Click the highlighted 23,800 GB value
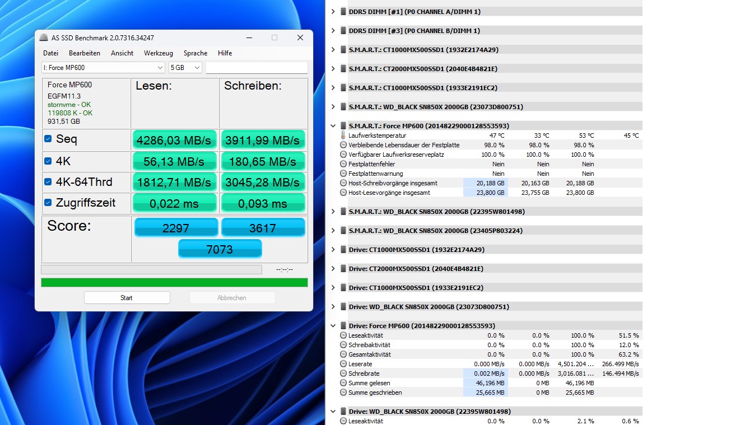 485,192
